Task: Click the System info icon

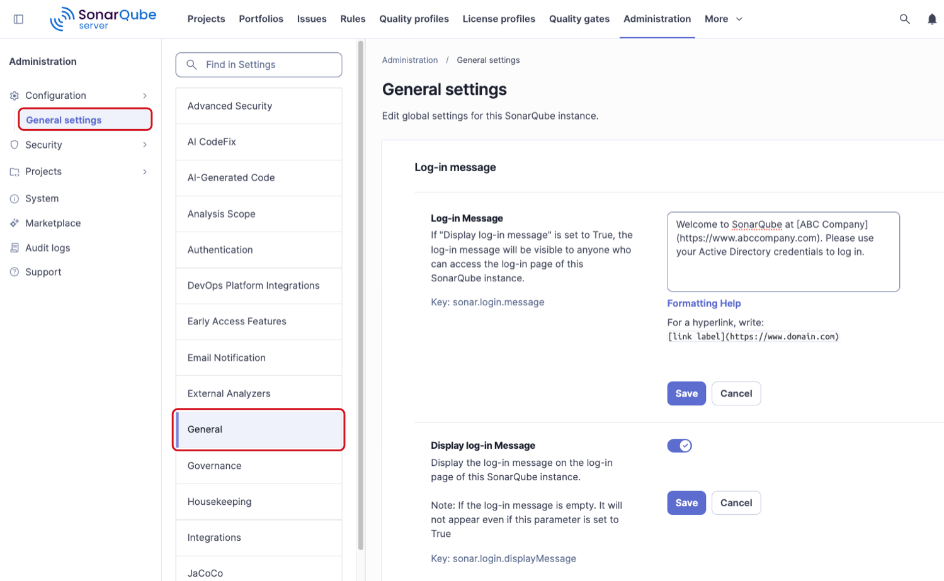Action: pos(14,198)
